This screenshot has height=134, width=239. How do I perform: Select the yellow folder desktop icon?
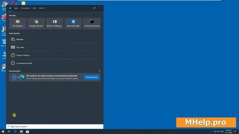[23, 3]
